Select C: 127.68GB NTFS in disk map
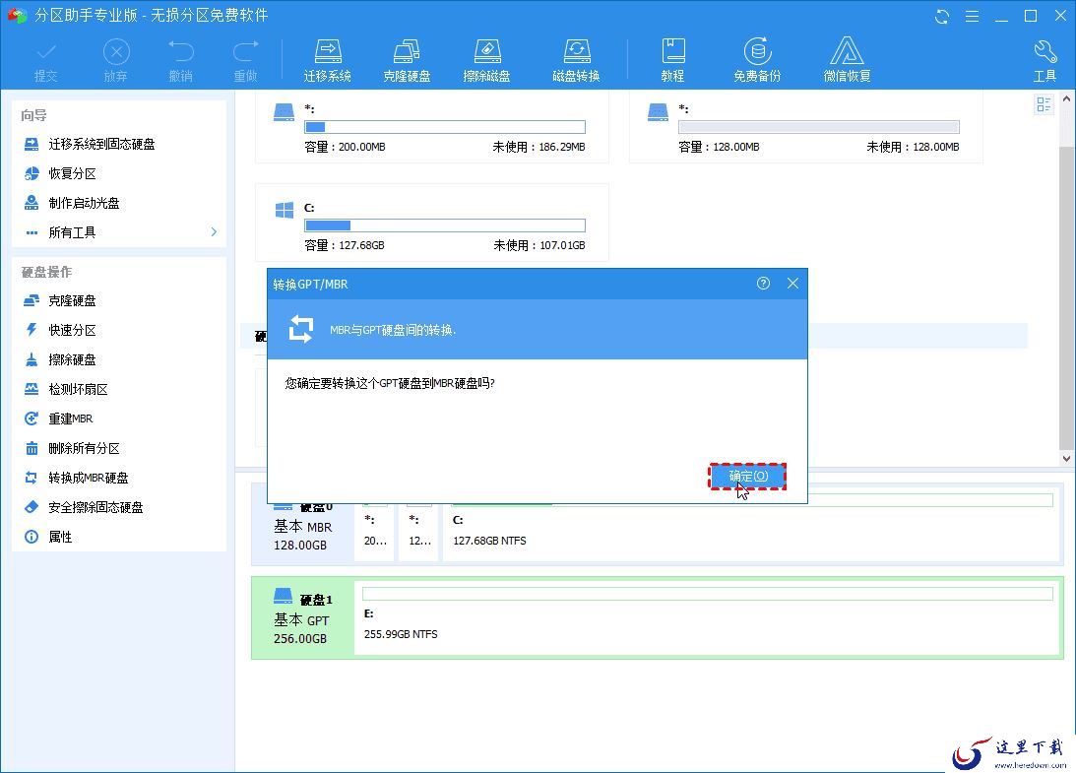1076x773 pixels. [x=751, y=531]
